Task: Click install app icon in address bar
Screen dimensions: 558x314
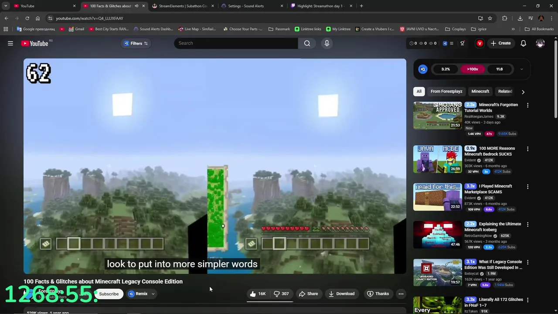Action: pos(480,18)
